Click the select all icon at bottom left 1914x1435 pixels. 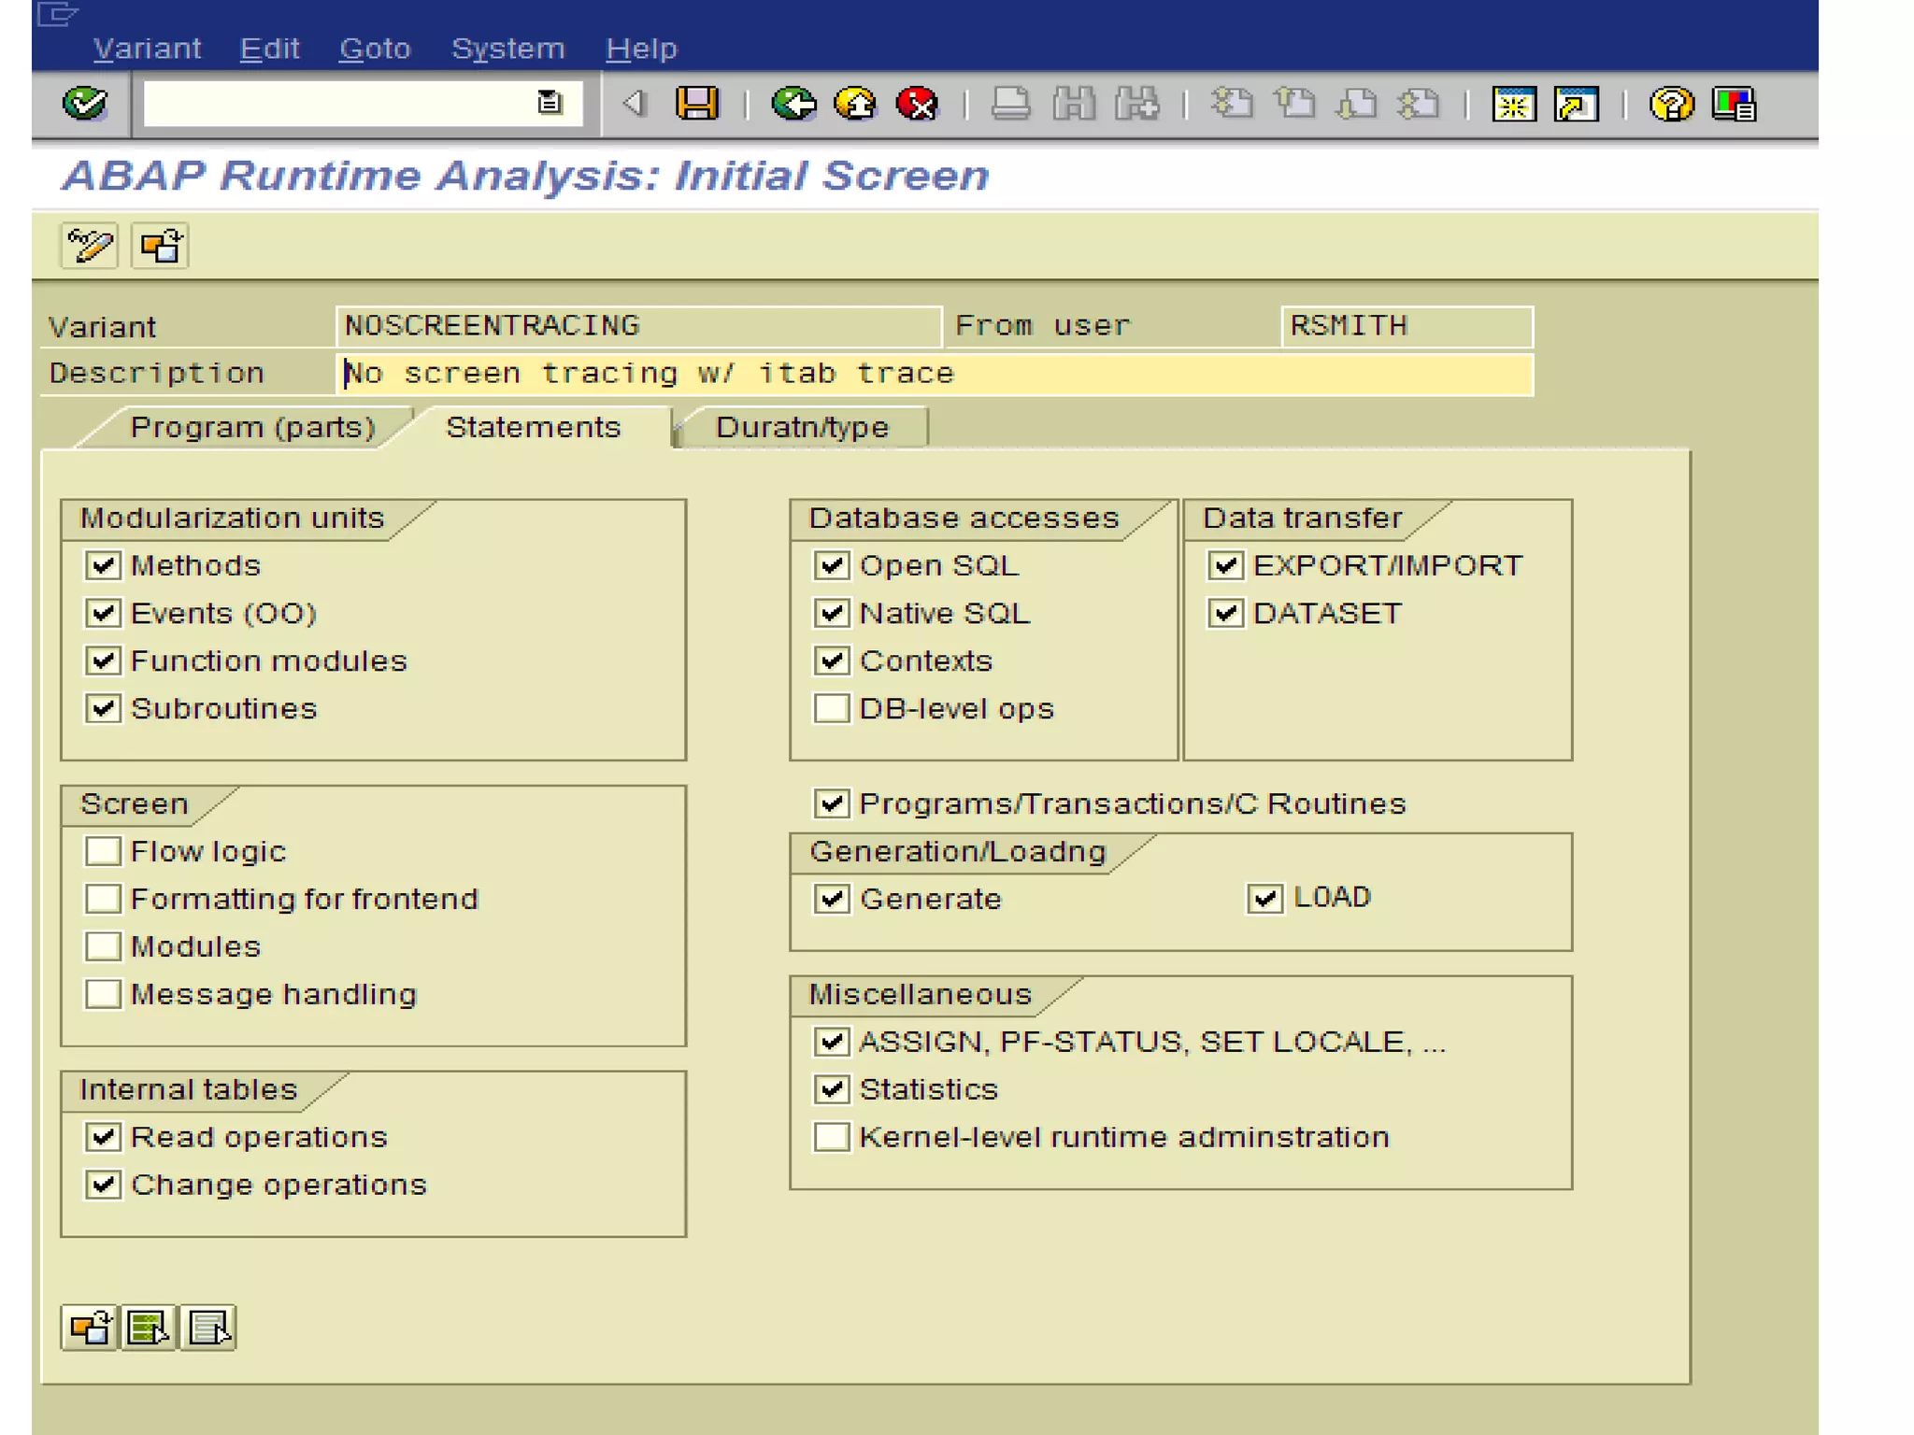click(149, 1328)
